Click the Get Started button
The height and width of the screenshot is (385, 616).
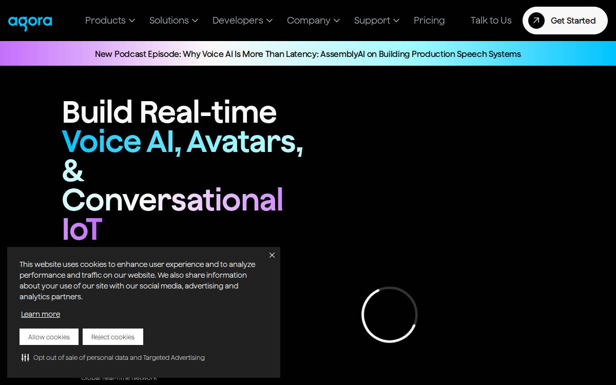click(565, 21)
